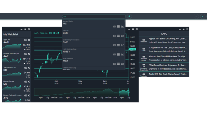Select Morgan Stanley MS search suggestion

[93, 24]
